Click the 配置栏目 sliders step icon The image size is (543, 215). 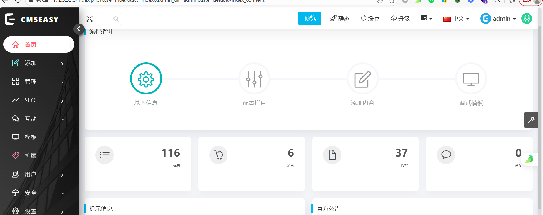254,79
